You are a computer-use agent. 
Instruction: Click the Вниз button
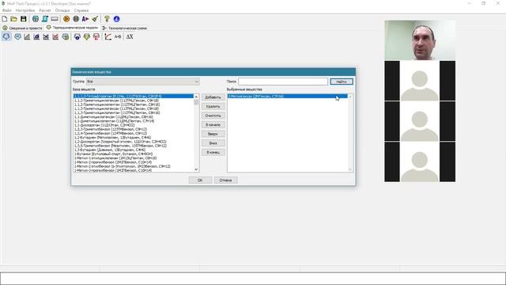(213, 143)
